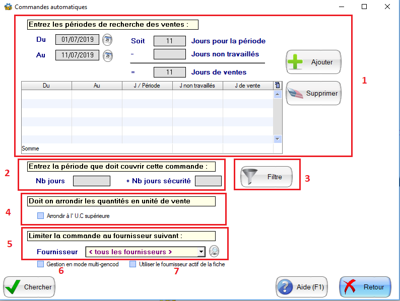Image resolution: width=400 pixels, height=301 pixels.
Task: Open calendar picker for Au date
Action: coord(107,55)
